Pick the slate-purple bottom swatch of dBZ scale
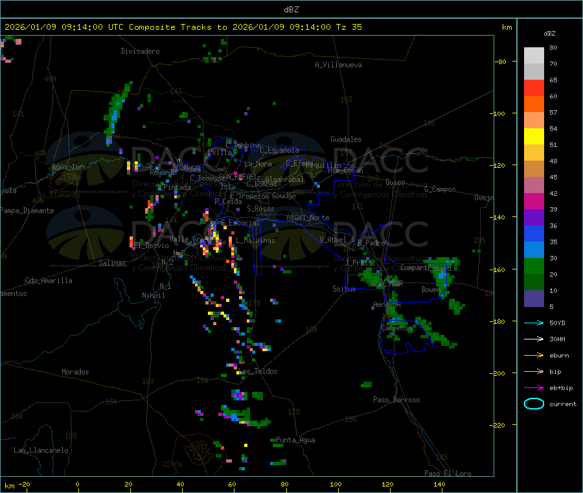The image size is (583, 493). tap(534, 299)
